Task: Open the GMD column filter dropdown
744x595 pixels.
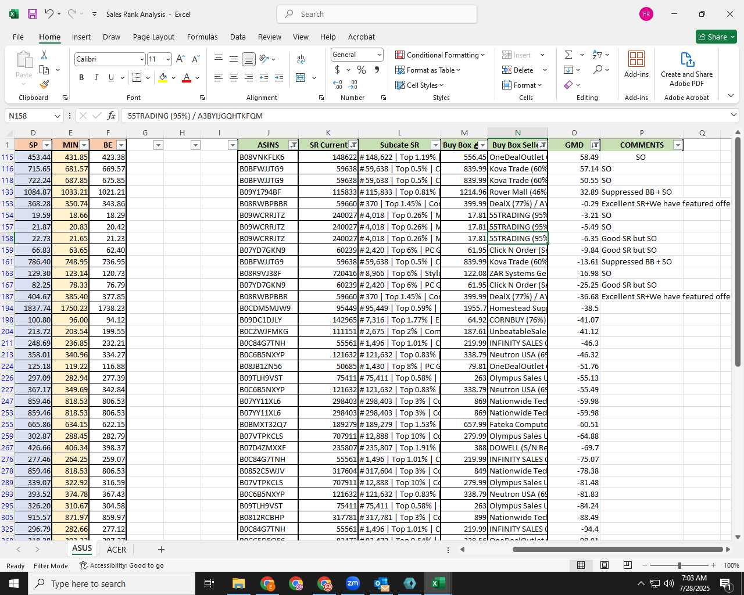Action: pos(595,145)
